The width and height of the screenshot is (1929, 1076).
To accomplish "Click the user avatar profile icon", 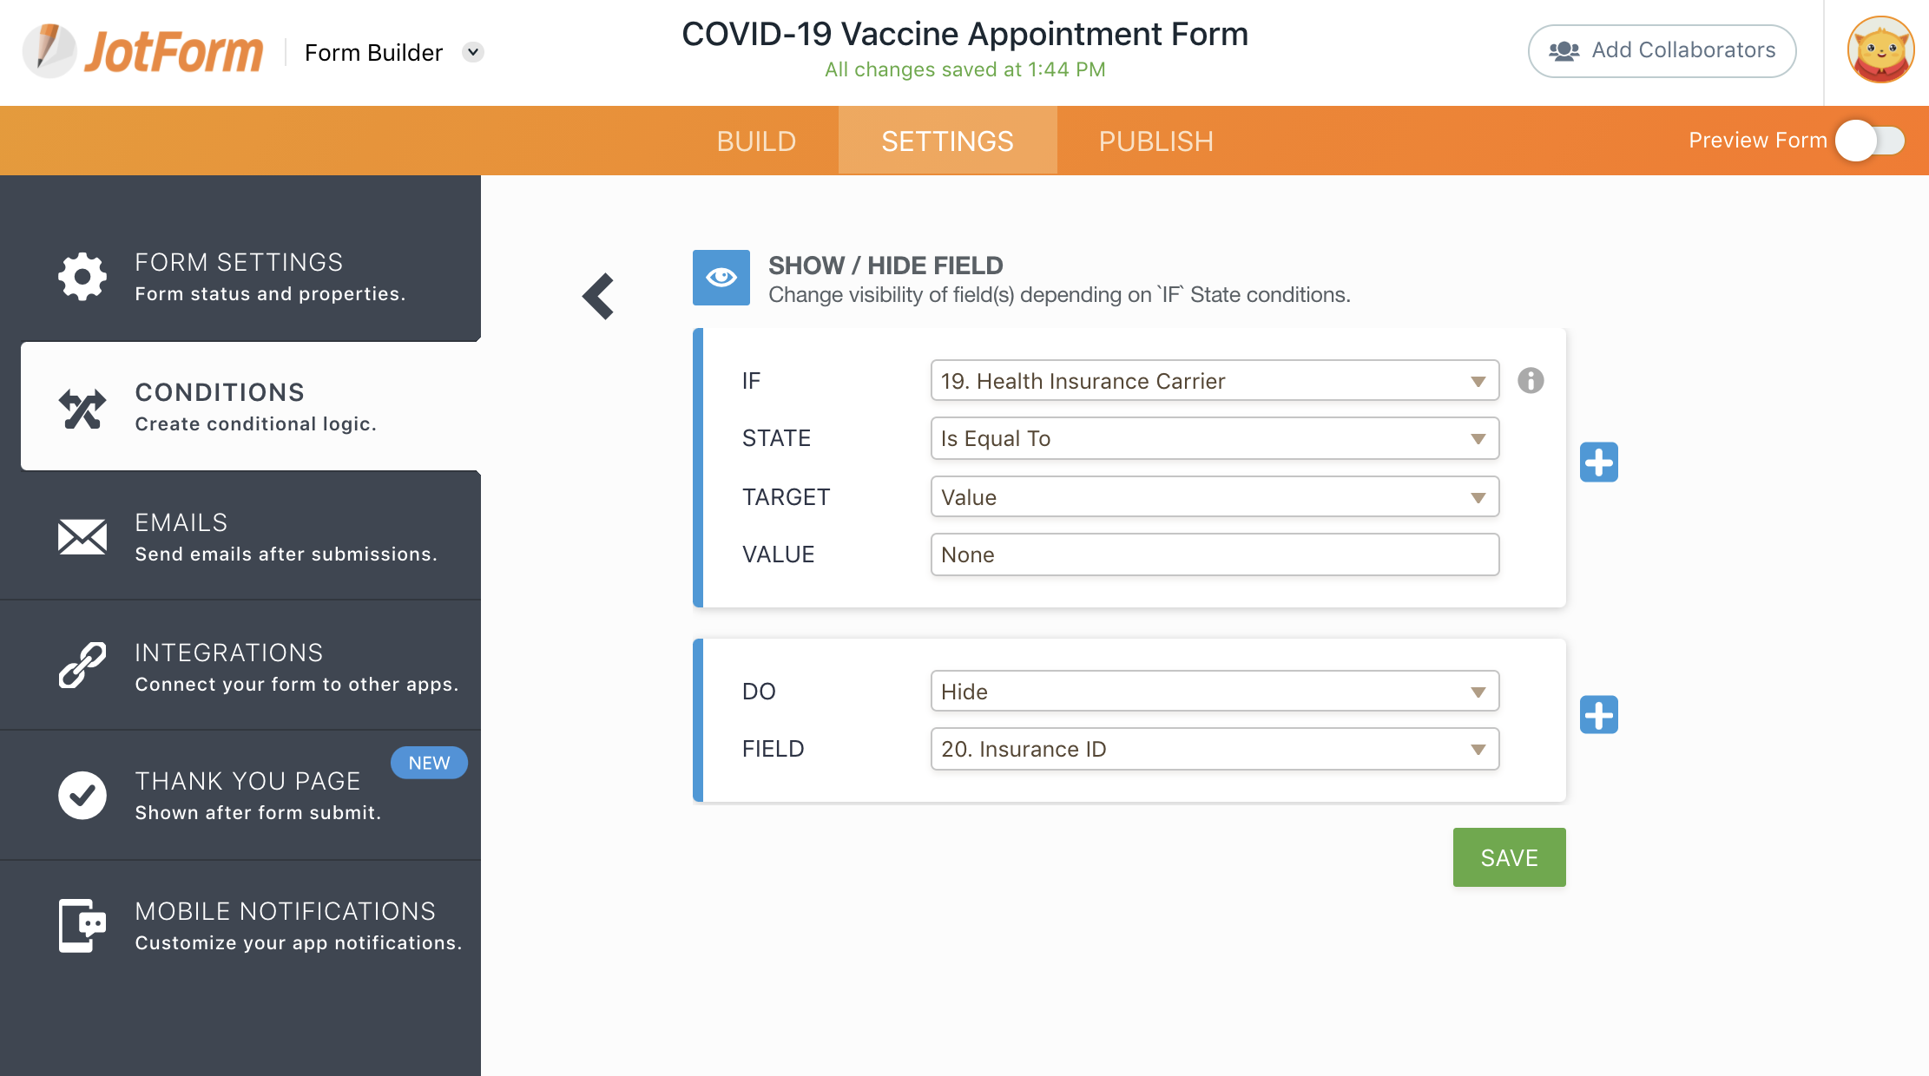I will (1880, 50).
